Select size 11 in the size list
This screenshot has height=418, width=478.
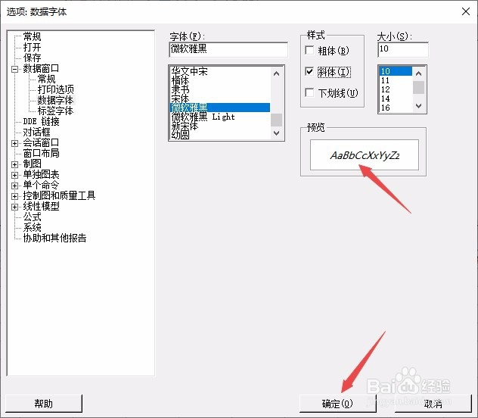point(396,80)
